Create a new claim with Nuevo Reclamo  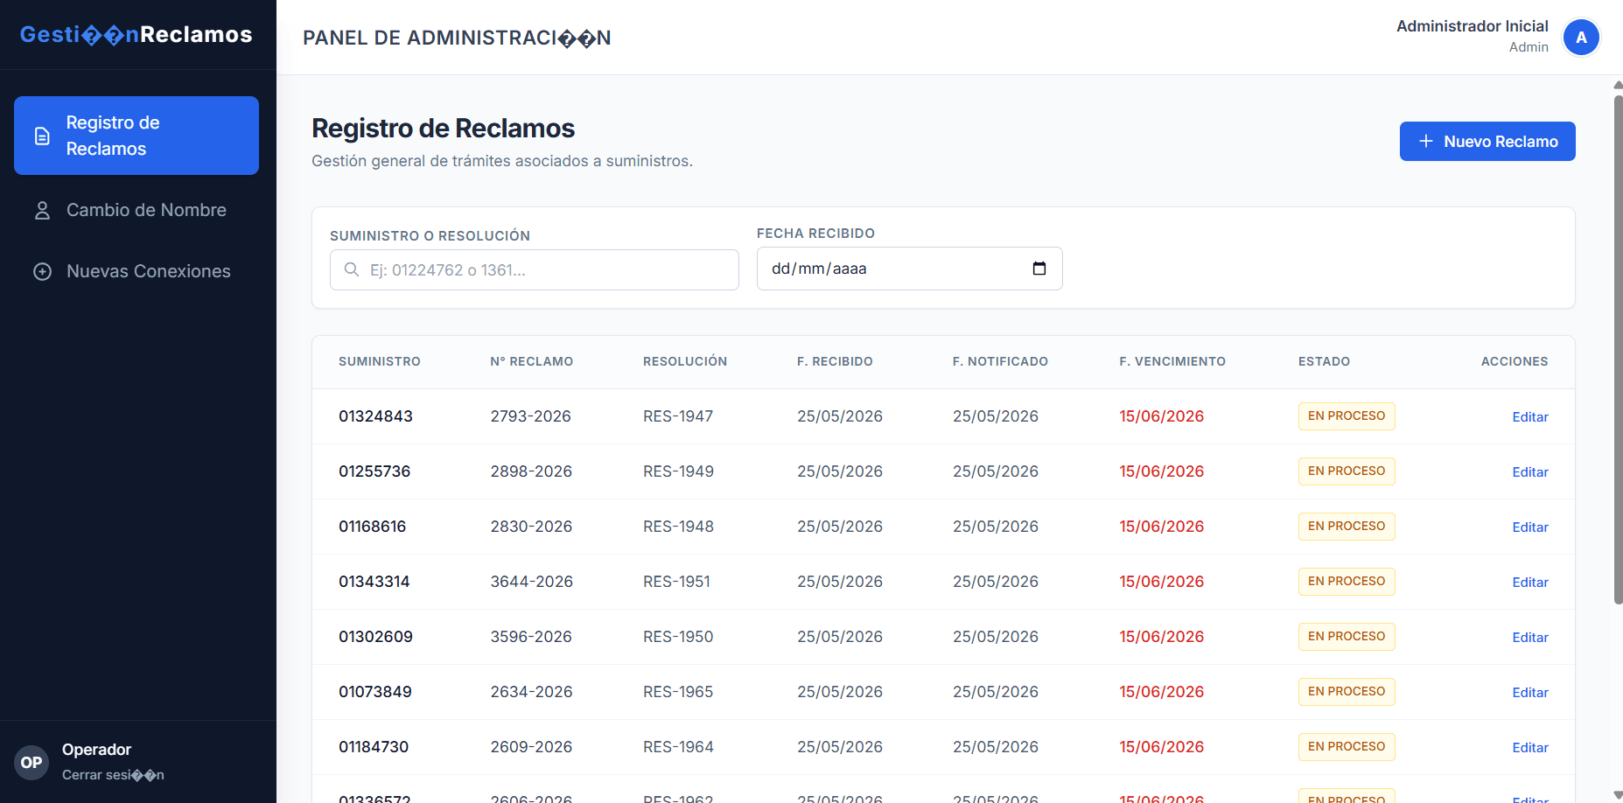coord(1487,142)
